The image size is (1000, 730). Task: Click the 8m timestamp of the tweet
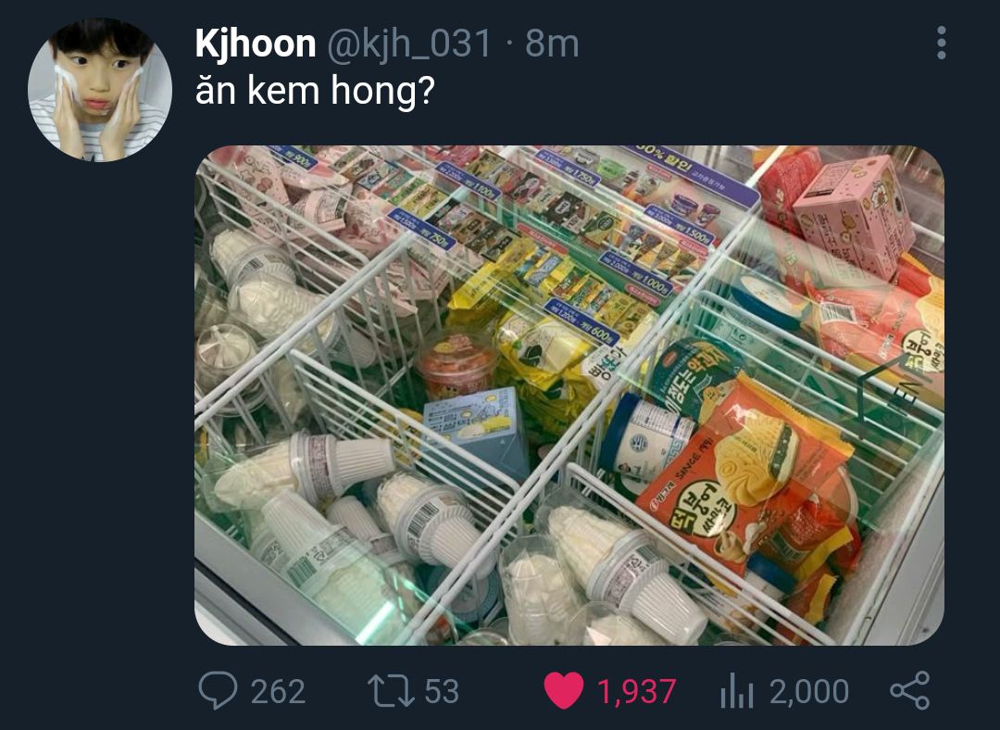coord(552,44)
